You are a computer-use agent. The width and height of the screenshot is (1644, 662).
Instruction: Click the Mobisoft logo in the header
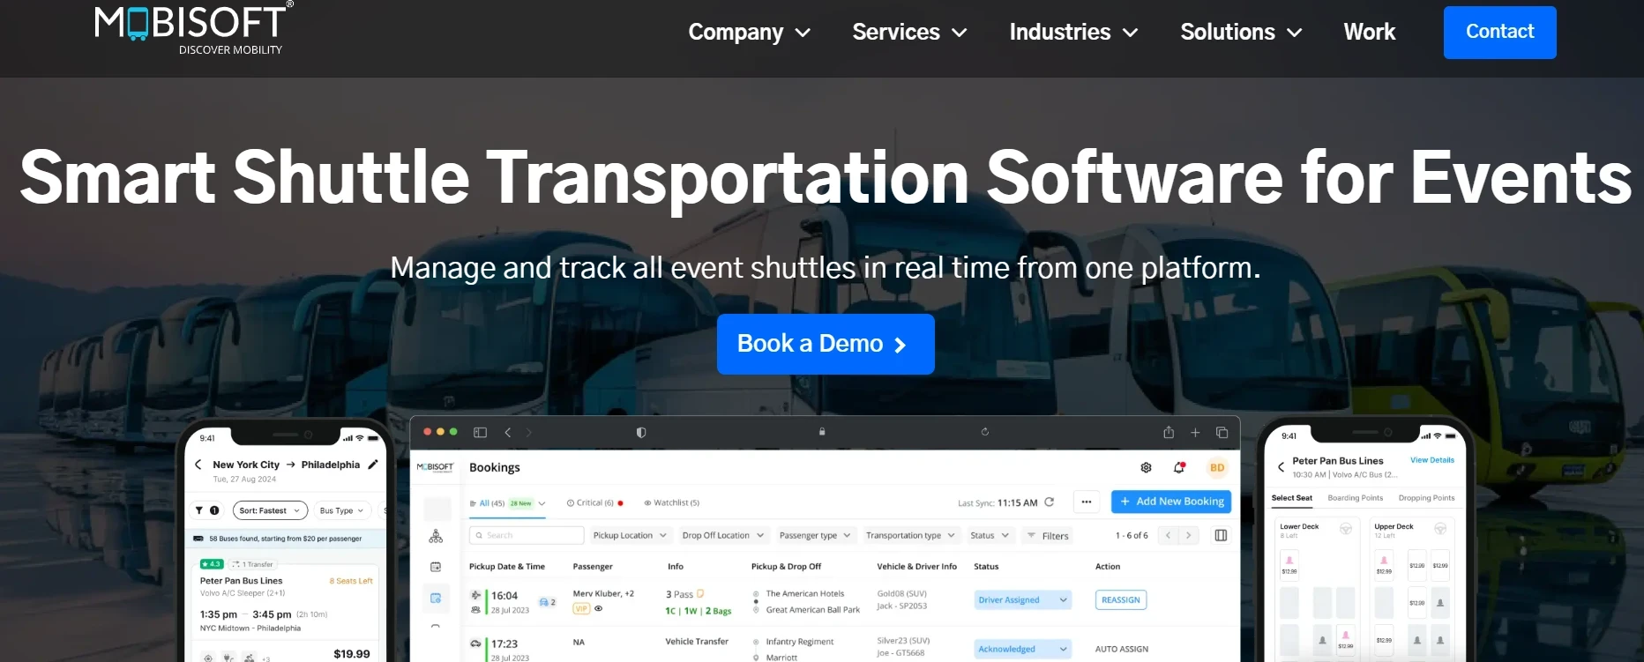click(194, 28)
